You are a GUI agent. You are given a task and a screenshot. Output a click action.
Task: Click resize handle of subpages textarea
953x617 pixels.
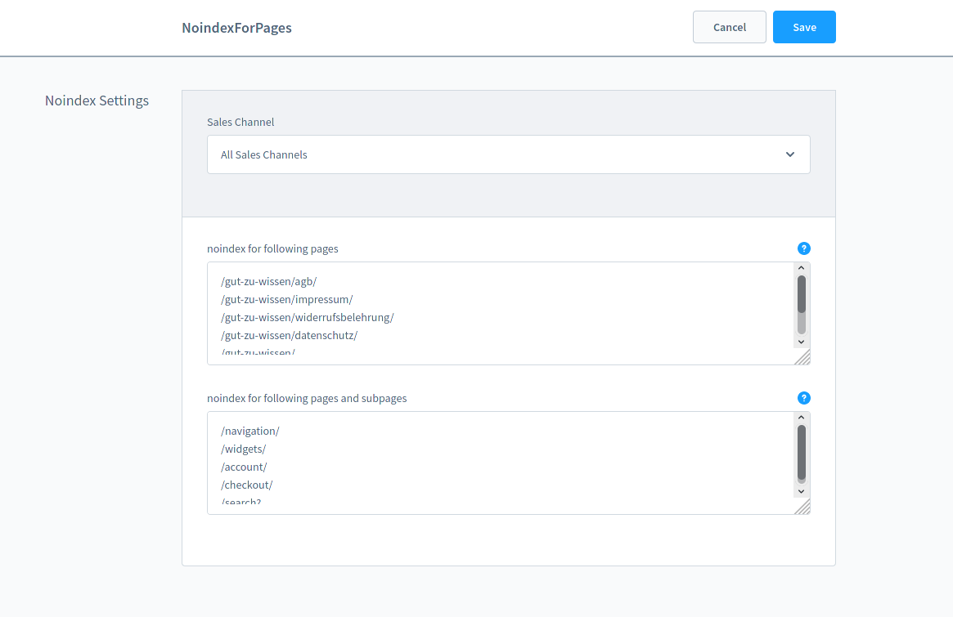click(x=802, y=507)
